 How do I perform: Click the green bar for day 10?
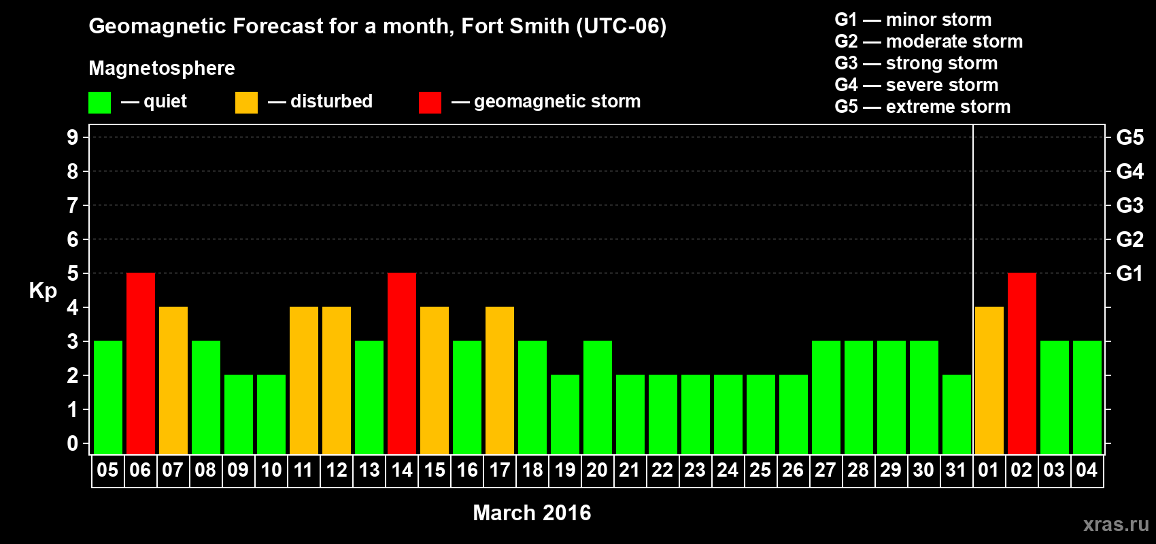point(271,414)
